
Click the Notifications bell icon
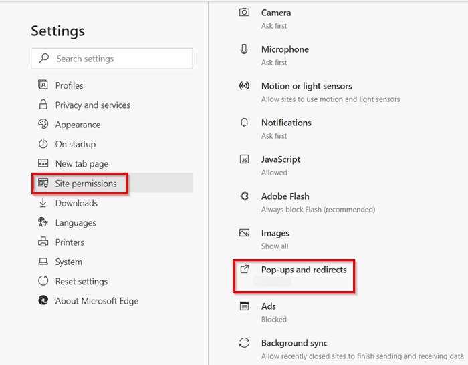coord(245,123)
